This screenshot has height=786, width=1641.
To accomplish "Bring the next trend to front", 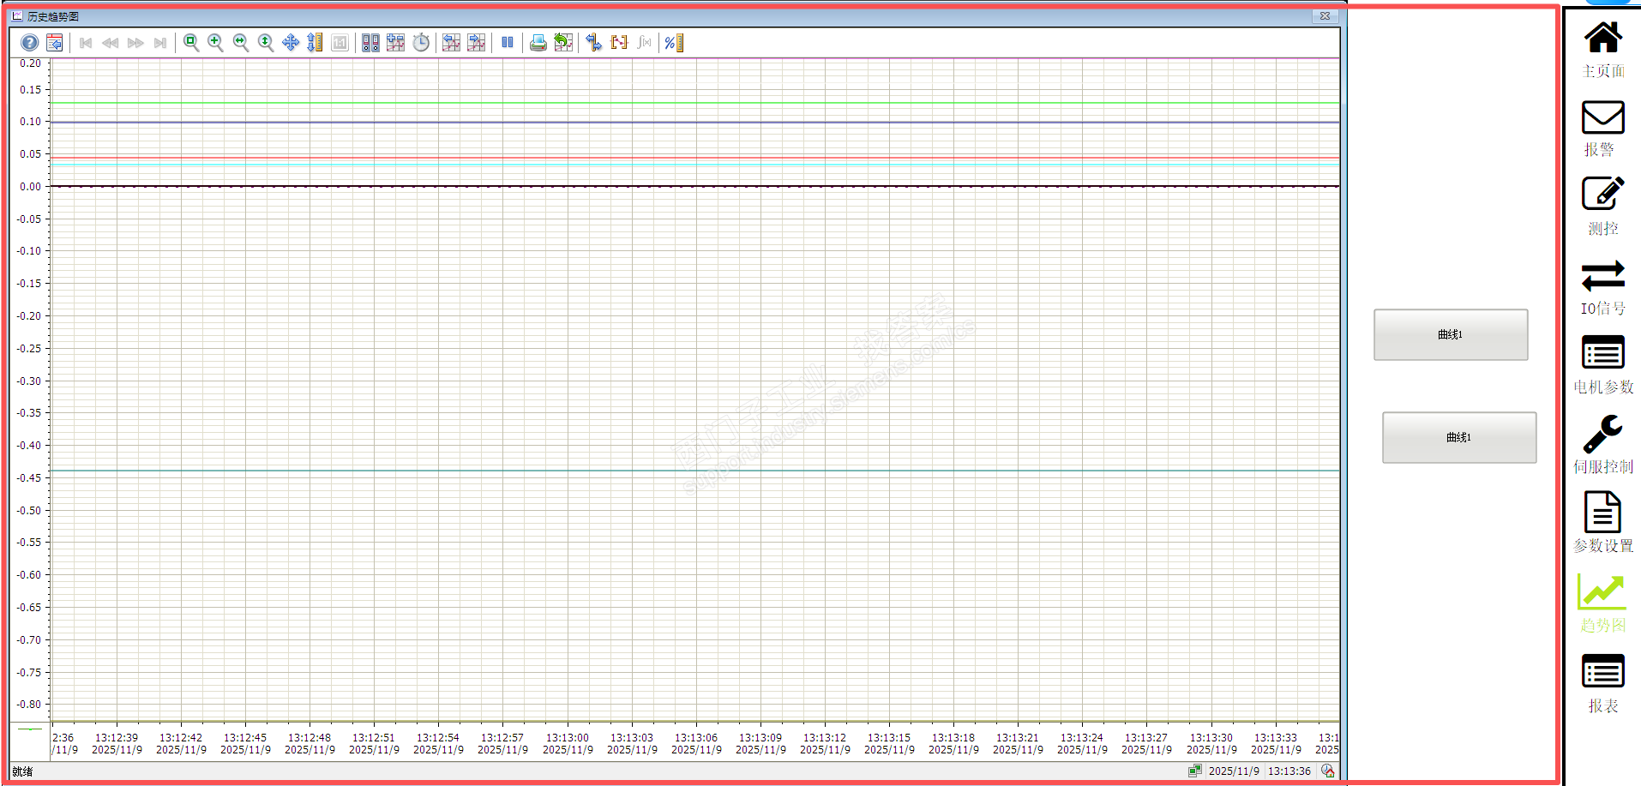I will click(477, 43).
